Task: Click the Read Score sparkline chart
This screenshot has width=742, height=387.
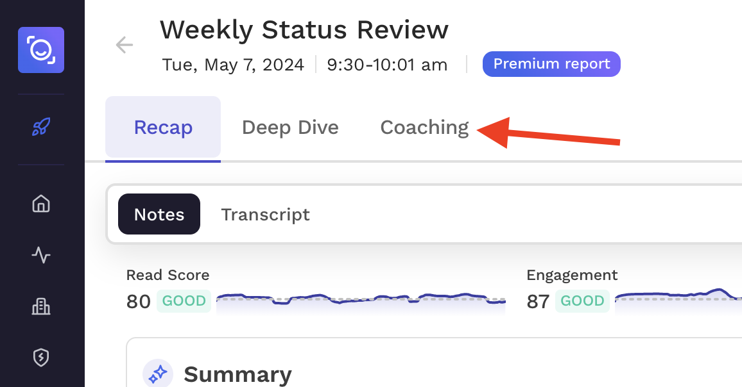Action: (x=361, y=303)
